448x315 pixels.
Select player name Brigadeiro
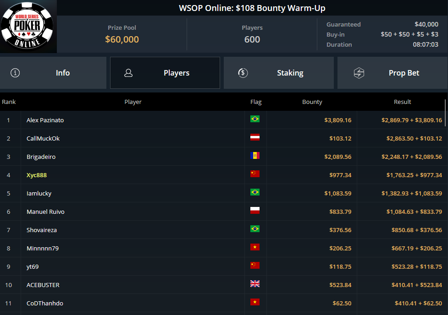[x=41, y=157]
